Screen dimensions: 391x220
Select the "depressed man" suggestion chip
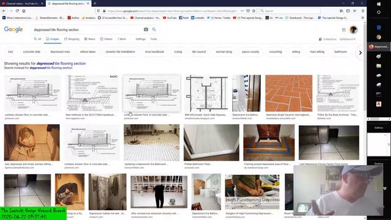coord(60,51)
